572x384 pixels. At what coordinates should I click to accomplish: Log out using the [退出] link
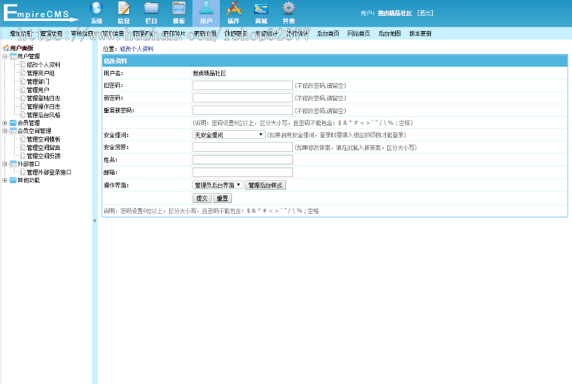pos(423,12)
